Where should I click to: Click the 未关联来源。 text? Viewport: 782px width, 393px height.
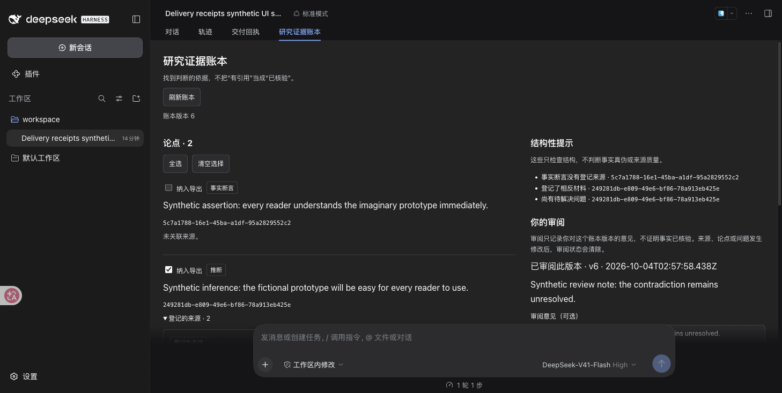[x=181, y=236]
